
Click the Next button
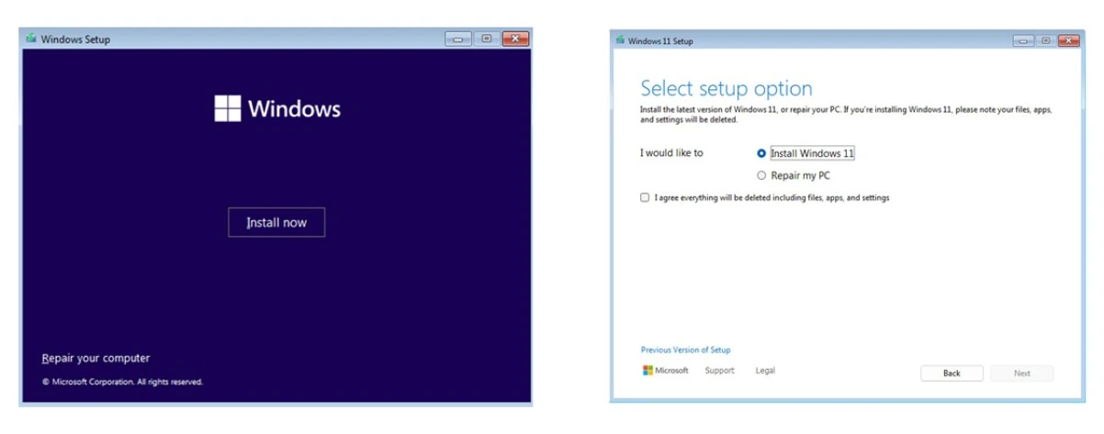pos(1022,373)
